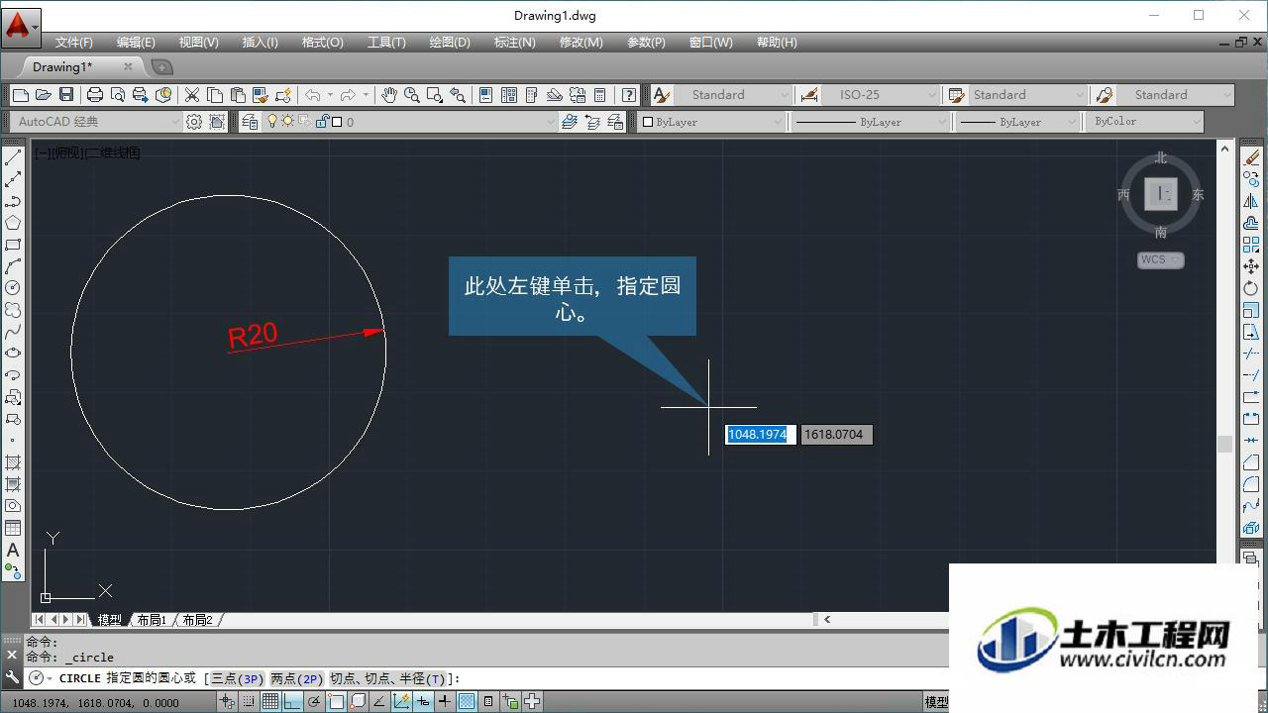Viewport: 1268px width, 713px height.
Task: Activate the Pan hand tool
Action: point(389,95)
